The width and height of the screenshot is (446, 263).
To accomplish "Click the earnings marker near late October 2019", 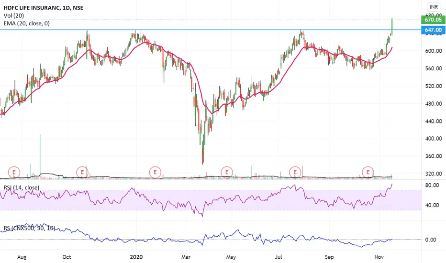I will click(82, 172).
